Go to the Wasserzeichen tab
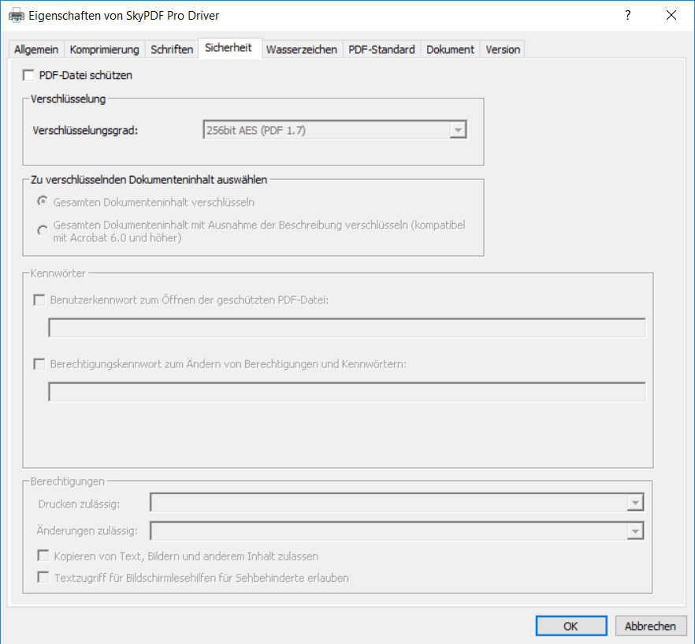This screenshot has width=695, height=644. [x=302, y=50]
